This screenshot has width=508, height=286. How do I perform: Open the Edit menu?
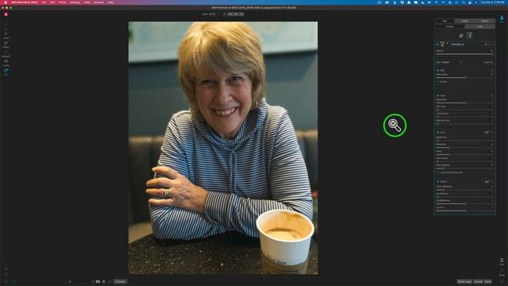point(52,2)
